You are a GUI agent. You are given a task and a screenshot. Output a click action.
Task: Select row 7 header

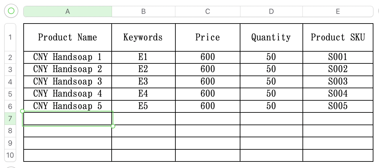coord(10,118)
